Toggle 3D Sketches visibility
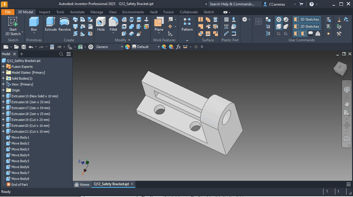This screenshot has width=353, height=197. (x=307, y=19)
